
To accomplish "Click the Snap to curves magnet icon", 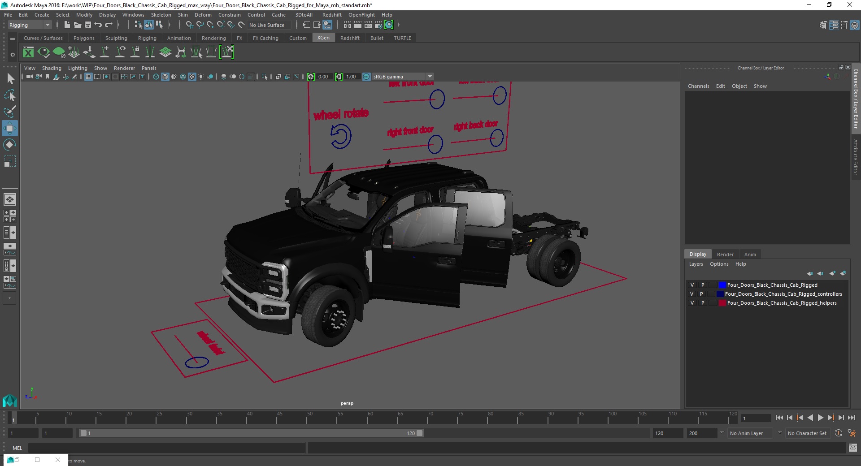I will (x=200, y=25).
